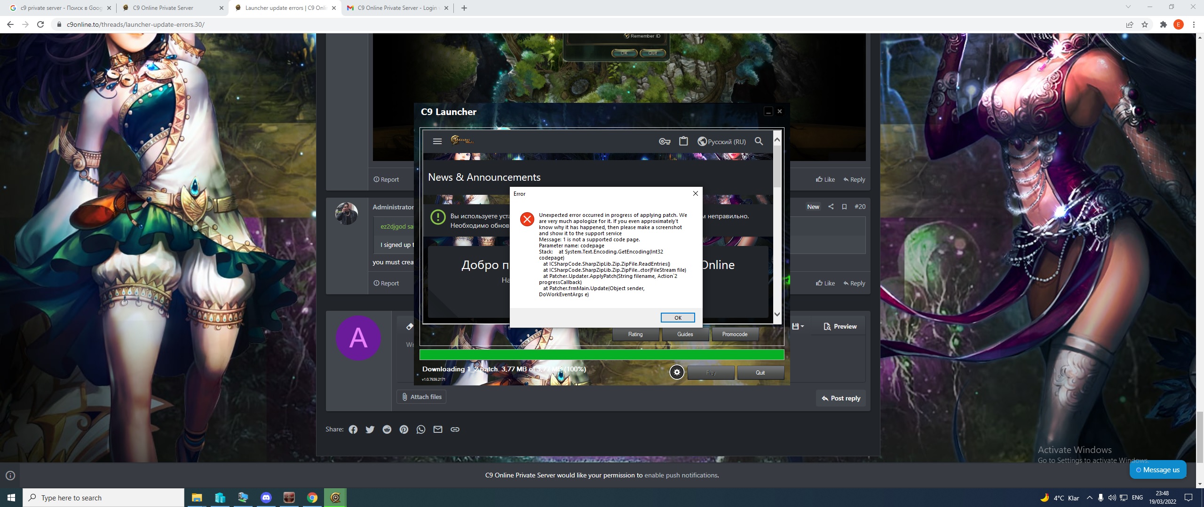1204x507 pixels.
Task: Click the page share icon in address bar
Action: (1130, 24)
